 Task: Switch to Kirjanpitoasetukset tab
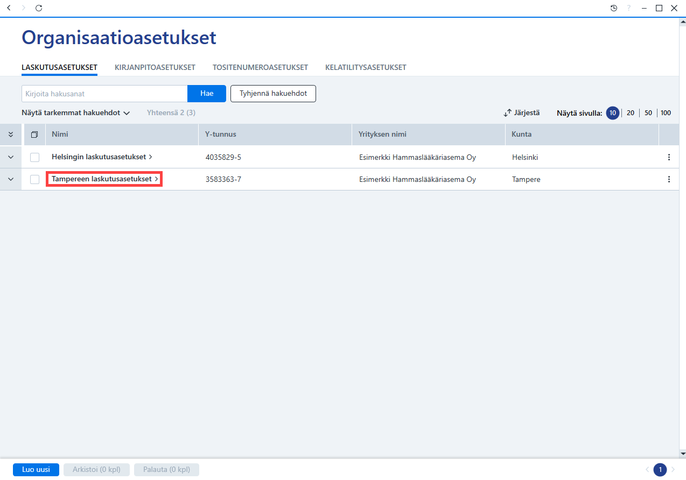(x=155, y=67)
